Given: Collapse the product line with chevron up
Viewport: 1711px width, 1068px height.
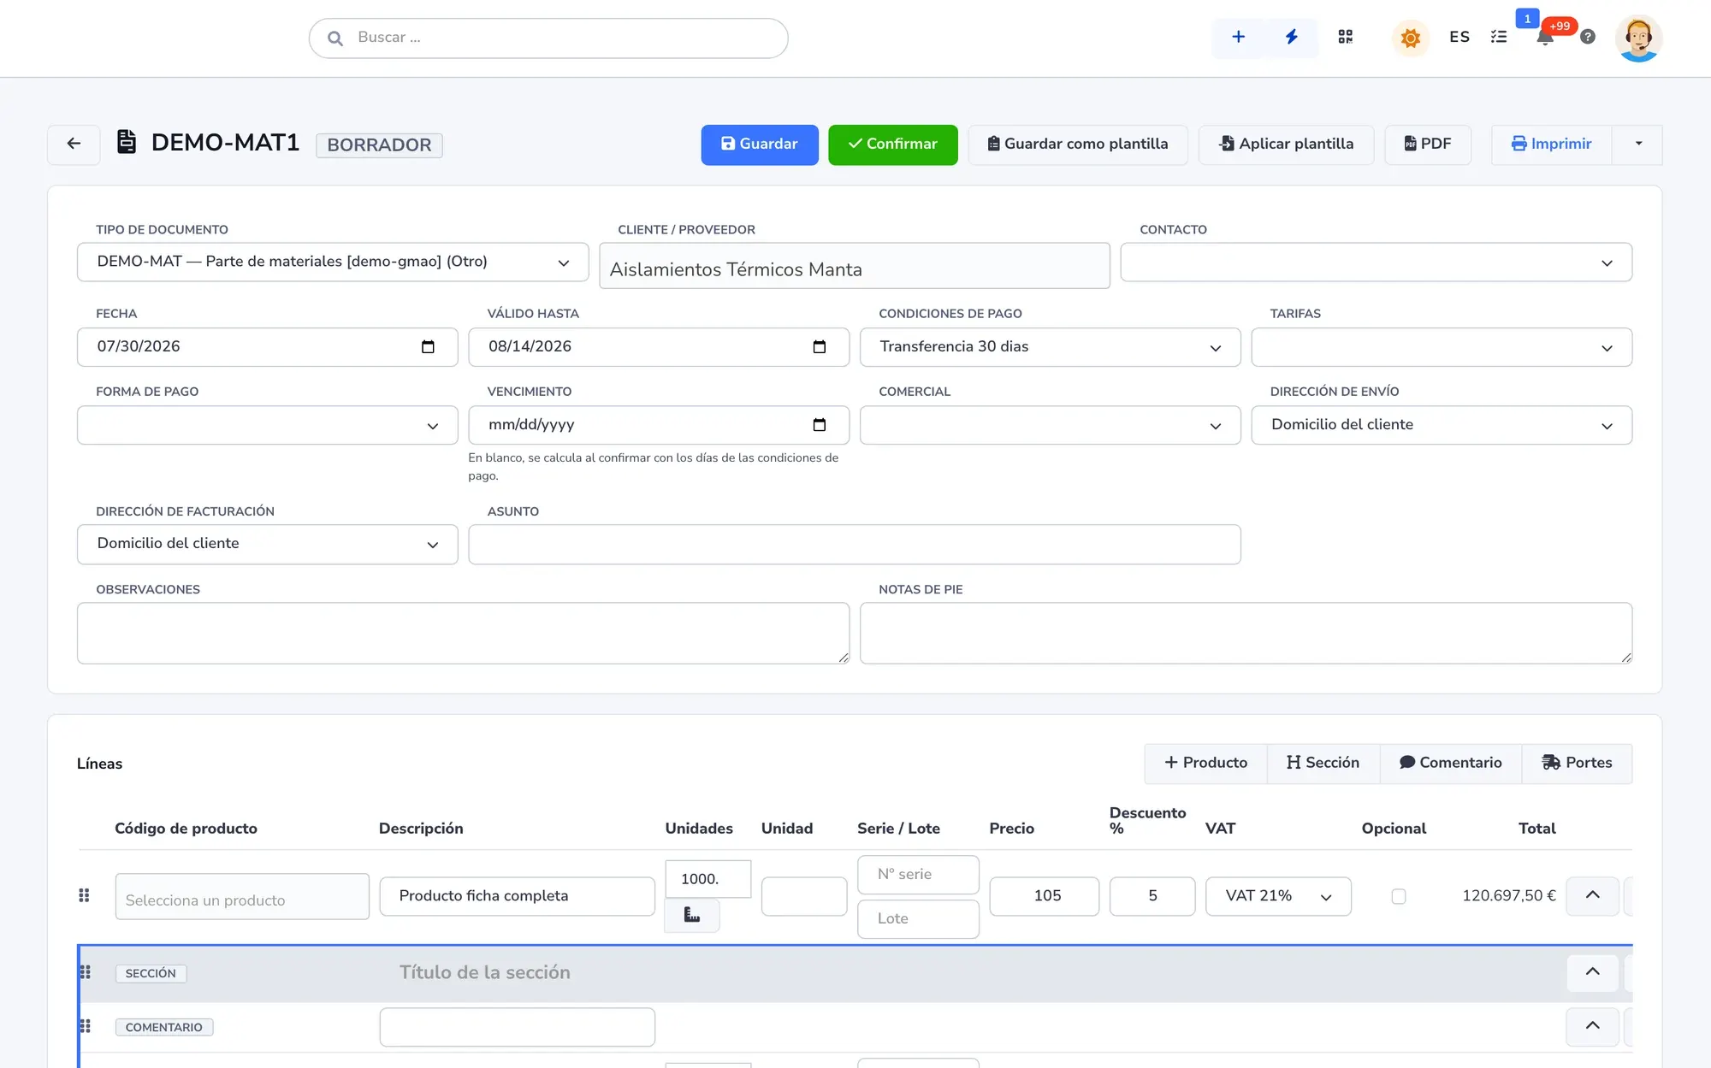Looking at the screenshot, I should [1592, 895].
